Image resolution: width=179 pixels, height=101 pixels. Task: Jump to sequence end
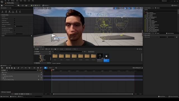tap(28, 94)
